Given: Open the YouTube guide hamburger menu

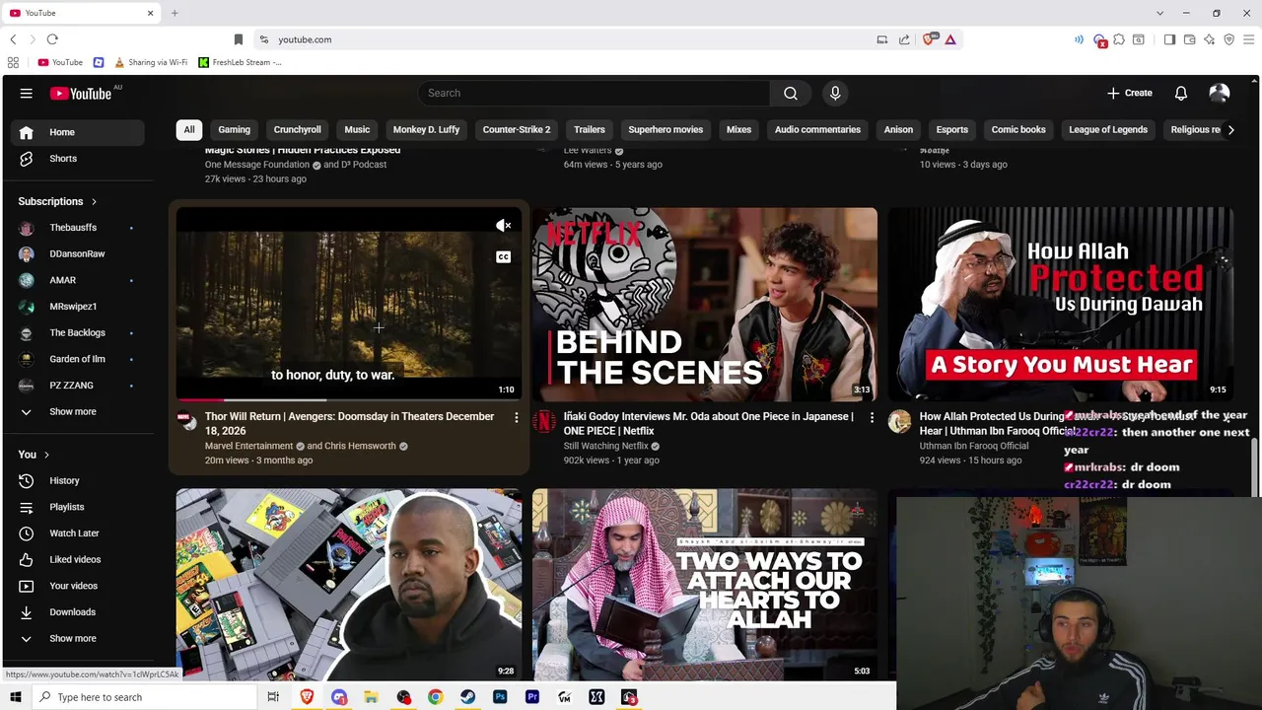Looking at the screenshot, I should [x=27, y=94].
